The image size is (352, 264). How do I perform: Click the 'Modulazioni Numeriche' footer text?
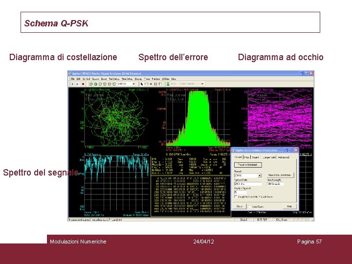click(78, 242)
